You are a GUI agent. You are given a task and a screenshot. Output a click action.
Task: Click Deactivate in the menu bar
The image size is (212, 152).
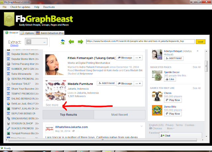[49, 7]
